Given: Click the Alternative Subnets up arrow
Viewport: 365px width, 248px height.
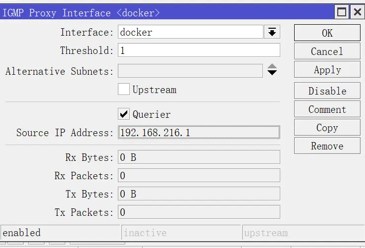Looking at the screenshot, I should point(272,66).
